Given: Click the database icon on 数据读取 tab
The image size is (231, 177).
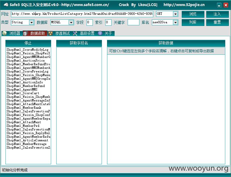Looking at the screenshot, I should point(25,34).
